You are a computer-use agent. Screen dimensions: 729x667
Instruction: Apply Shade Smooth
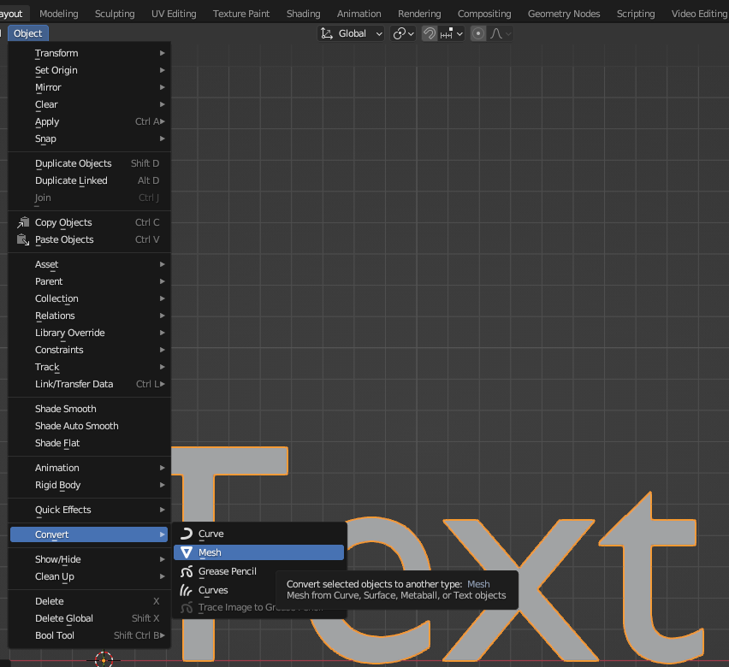89,409
